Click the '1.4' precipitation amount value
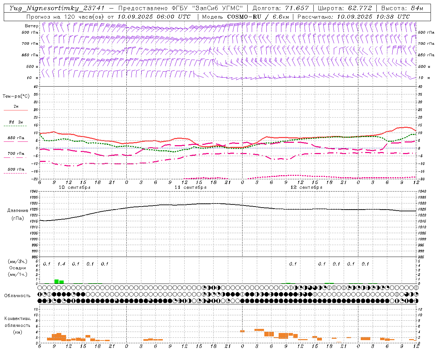The height and width of the screenshot is (349, 436). [x=61, y=264]
